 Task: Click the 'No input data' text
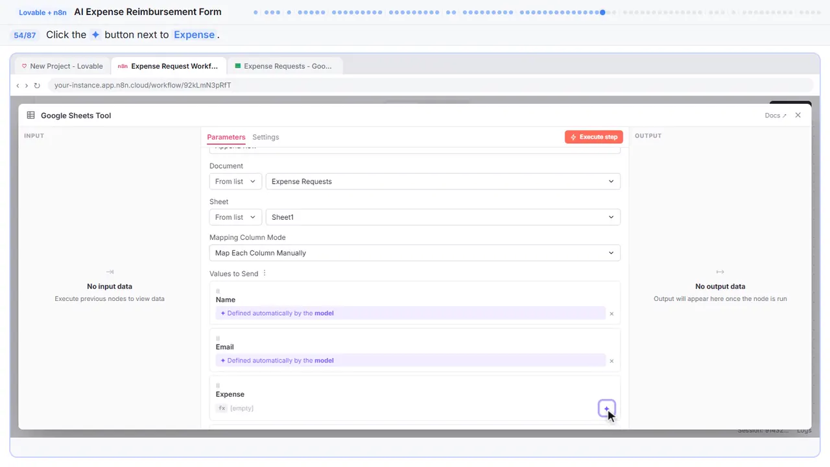[x=110, y=287]
